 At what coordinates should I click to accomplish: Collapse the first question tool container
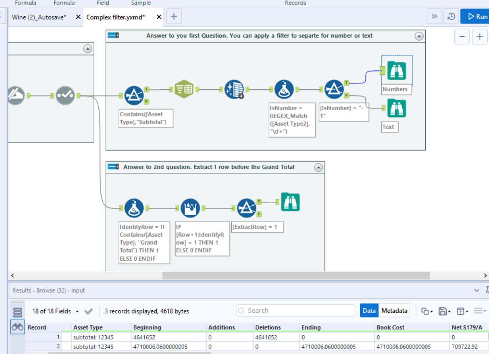419,36
